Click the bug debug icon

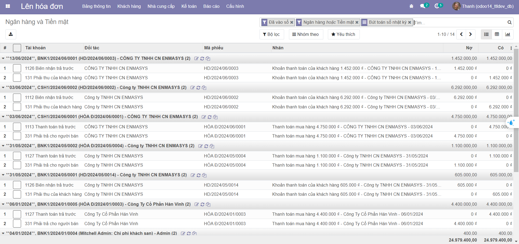tap(411, 6)
